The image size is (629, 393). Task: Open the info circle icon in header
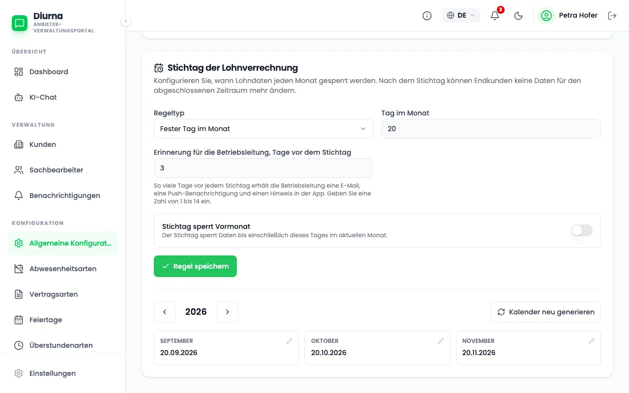tap(427, 16)
